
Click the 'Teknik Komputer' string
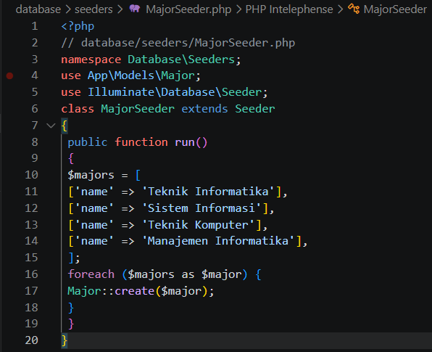tap(199, 225)
